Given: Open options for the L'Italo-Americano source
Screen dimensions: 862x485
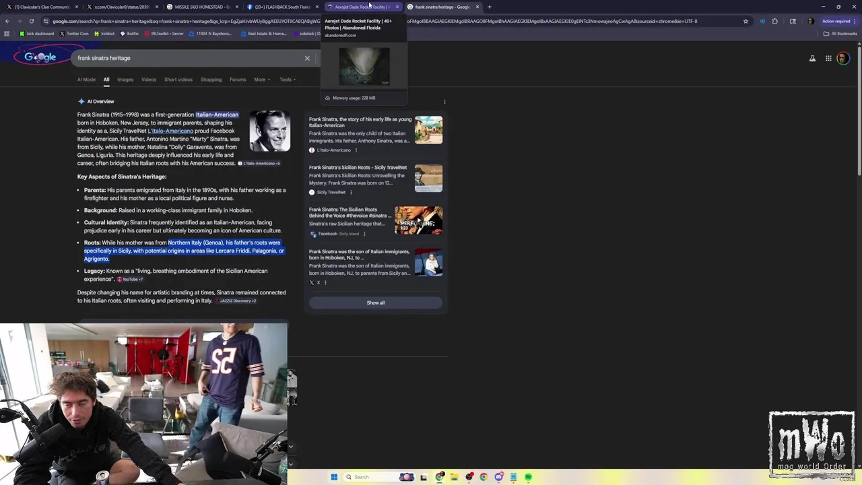Looking at the screenshot, I should (356, 150).
